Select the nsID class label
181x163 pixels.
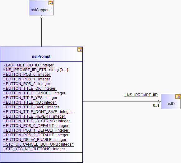pyautogui.click(x=171, y=104)
